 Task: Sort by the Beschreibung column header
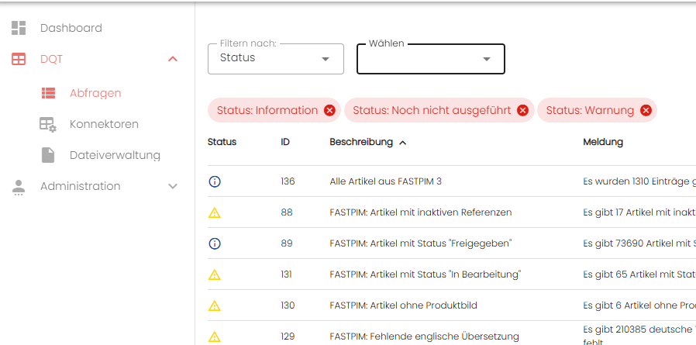pos(361,142)
